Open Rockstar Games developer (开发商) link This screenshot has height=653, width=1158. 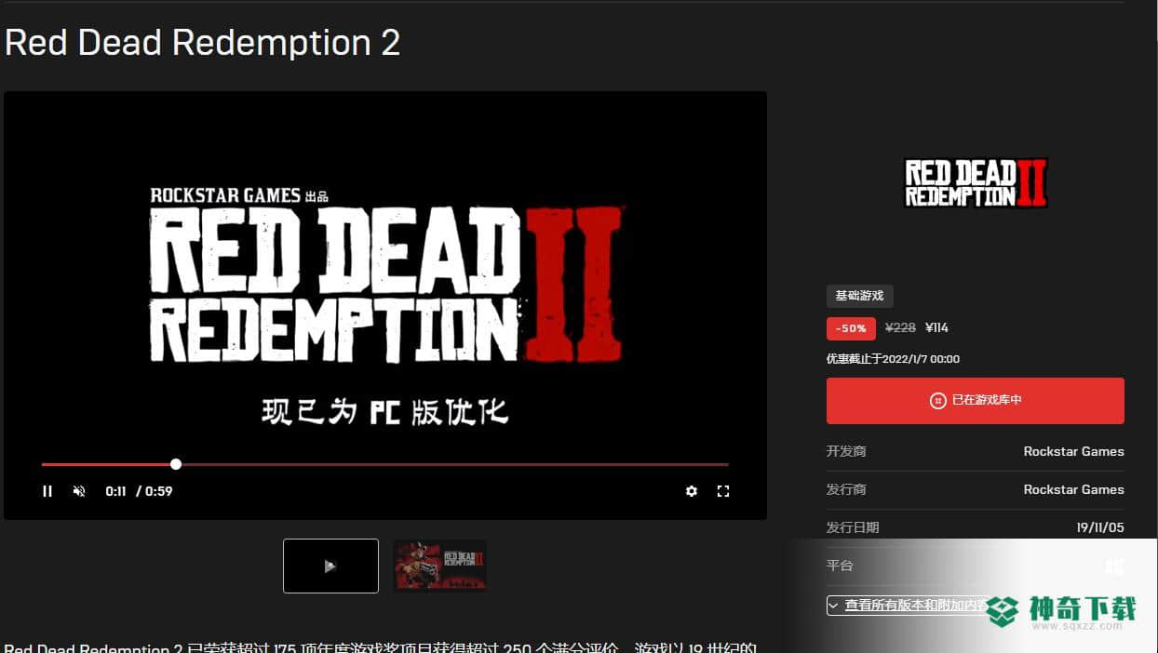pos(1073,451)
